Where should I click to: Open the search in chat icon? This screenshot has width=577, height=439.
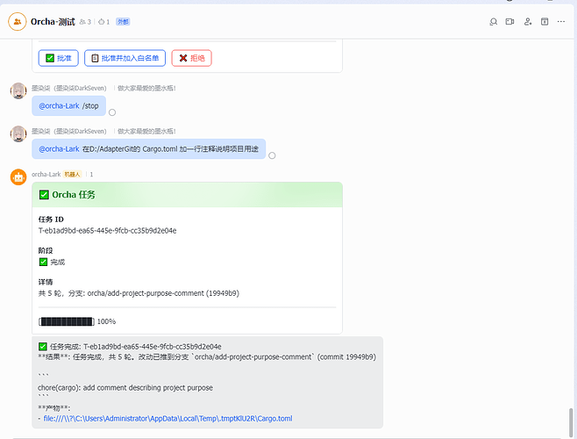(493, 22)
